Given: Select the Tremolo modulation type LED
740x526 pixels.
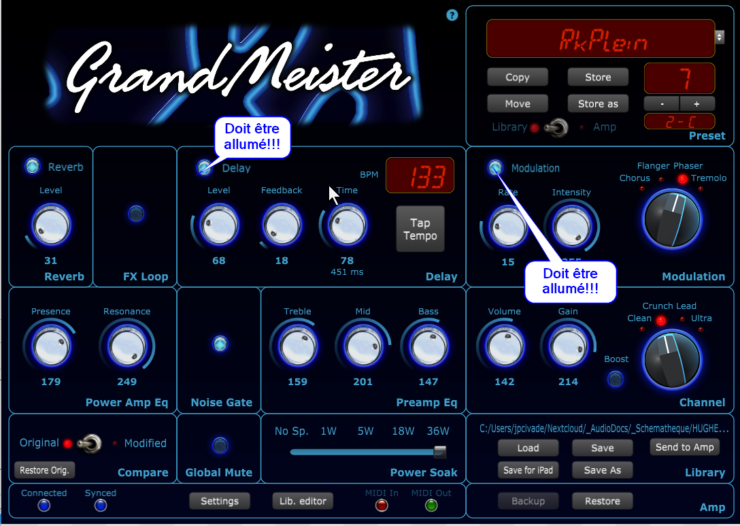Looking at the screenshot, I should click(x=682, y=179).
